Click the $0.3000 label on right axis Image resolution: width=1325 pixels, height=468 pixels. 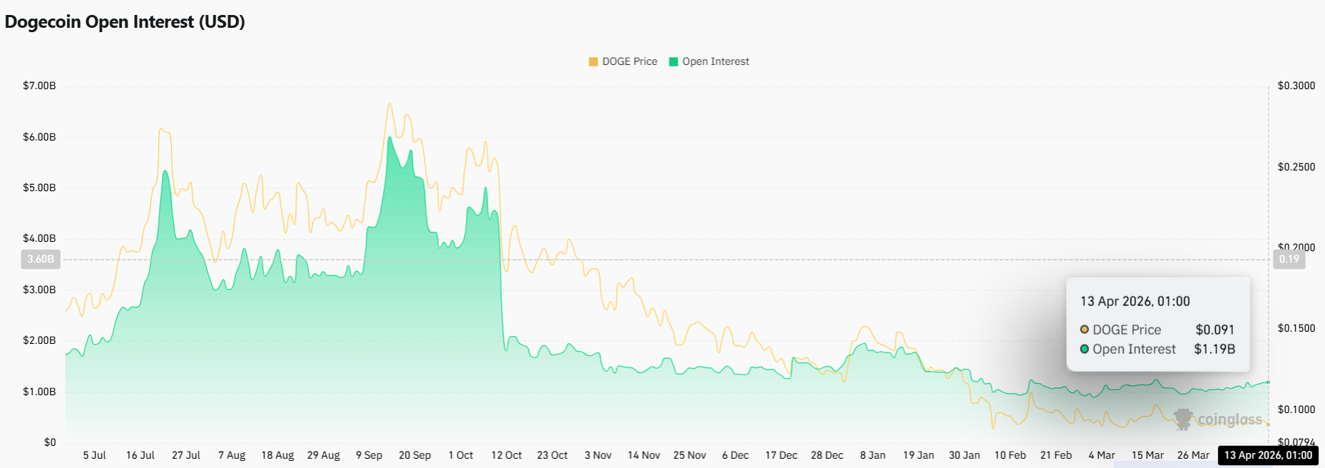point(1296,86)
